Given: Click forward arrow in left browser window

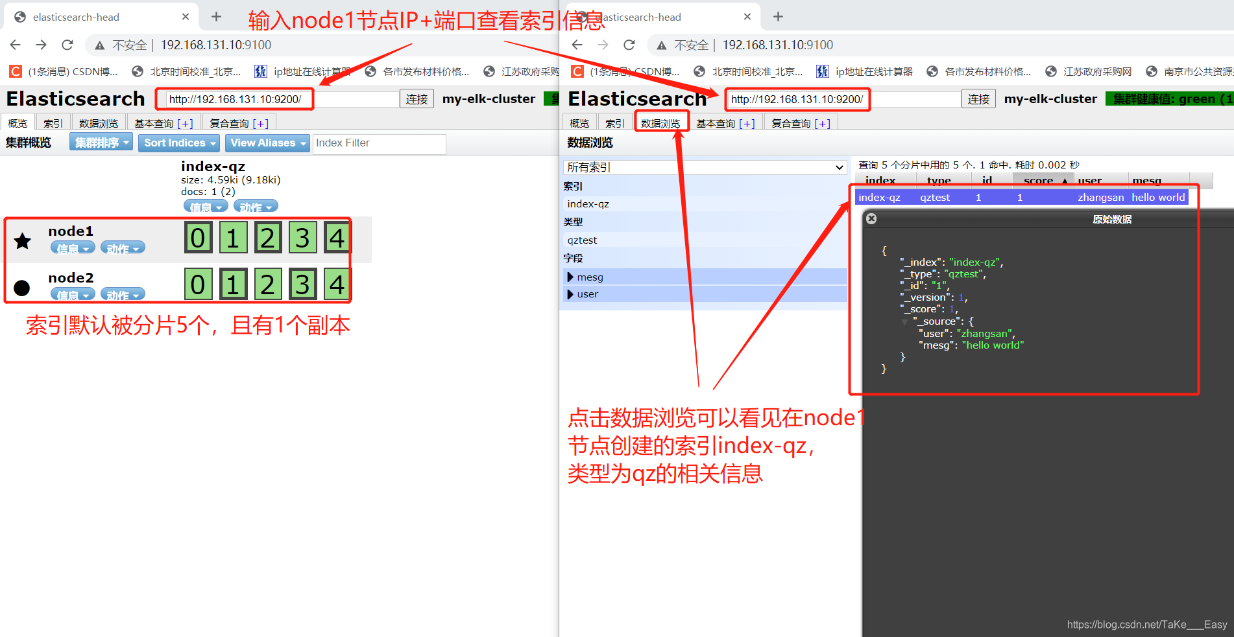Looking at the screenshot, I should 41,45.
